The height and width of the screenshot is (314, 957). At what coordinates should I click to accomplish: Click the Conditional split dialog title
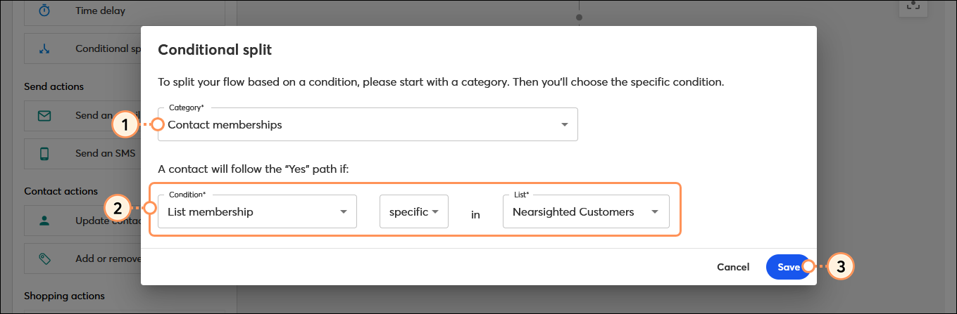point(215,50)
